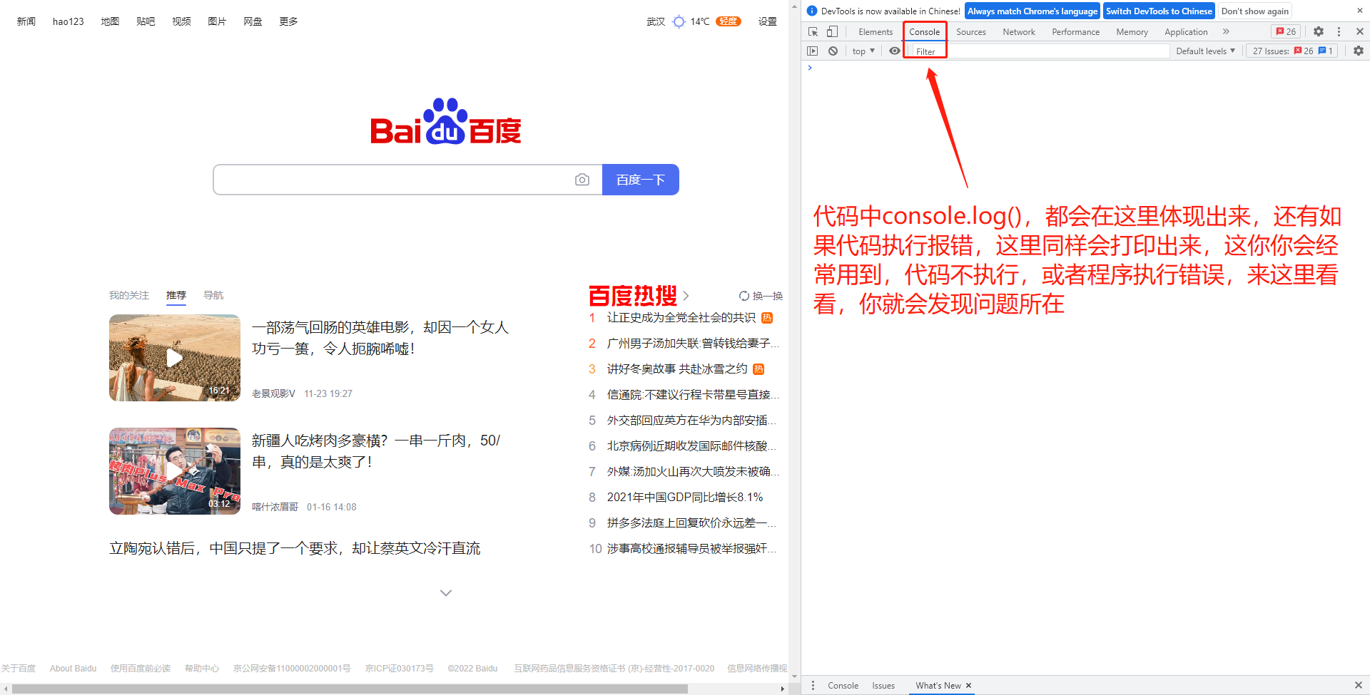Close the What's New drawer tab

(x=968, y=685)
